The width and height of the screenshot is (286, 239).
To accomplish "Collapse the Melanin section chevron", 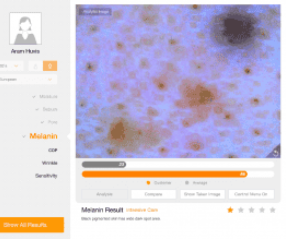I will 24,136.
